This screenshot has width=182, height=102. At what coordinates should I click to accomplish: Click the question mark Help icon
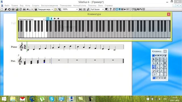click(111, 9)
